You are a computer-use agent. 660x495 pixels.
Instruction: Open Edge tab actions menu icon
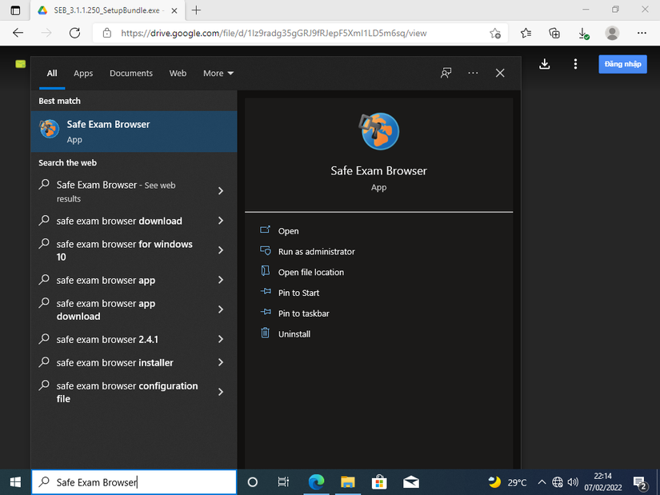tap(15, 10)
